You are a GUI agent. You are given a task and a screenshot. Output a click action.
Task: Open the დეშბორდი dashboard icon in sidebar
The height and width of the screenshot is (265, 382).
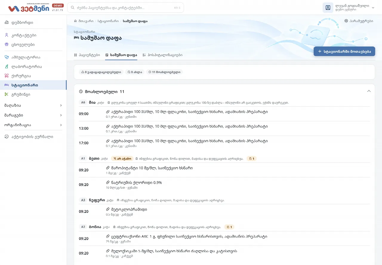pos(7,22)
